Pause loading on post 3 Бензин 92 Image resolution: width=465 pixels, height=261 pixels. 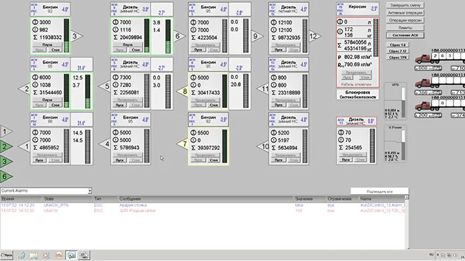click(47, 44)
